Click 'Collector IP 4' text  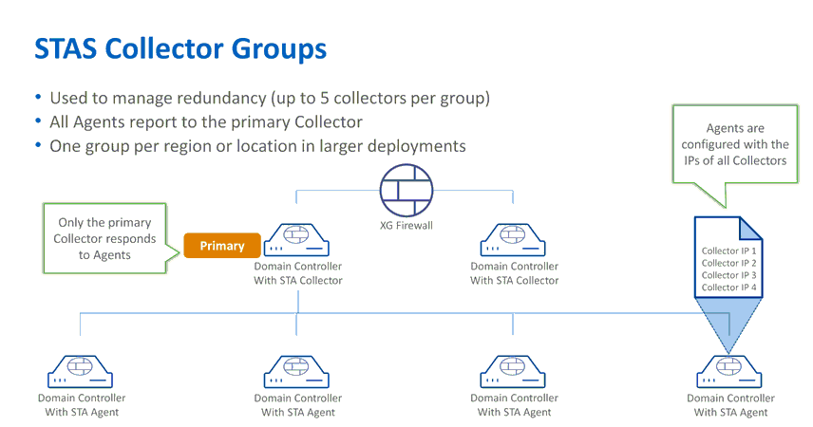[x=728, y=288]
